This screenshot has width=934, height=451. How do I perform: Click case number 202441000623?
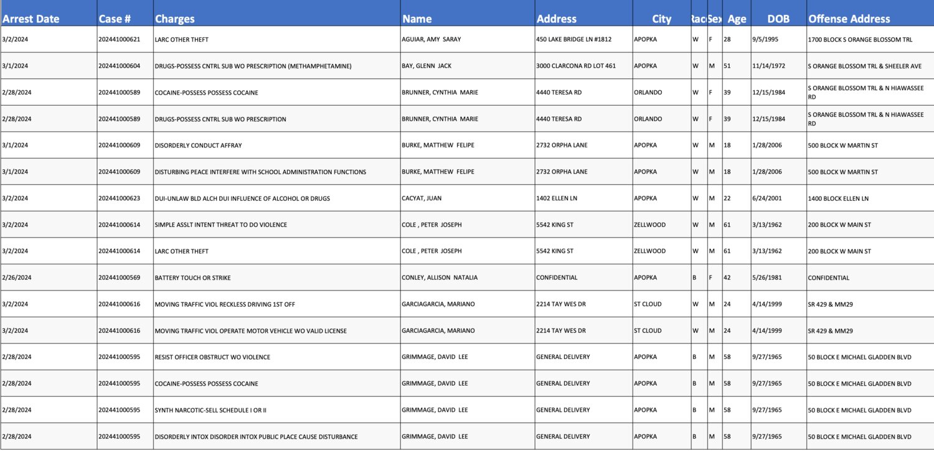119,198
